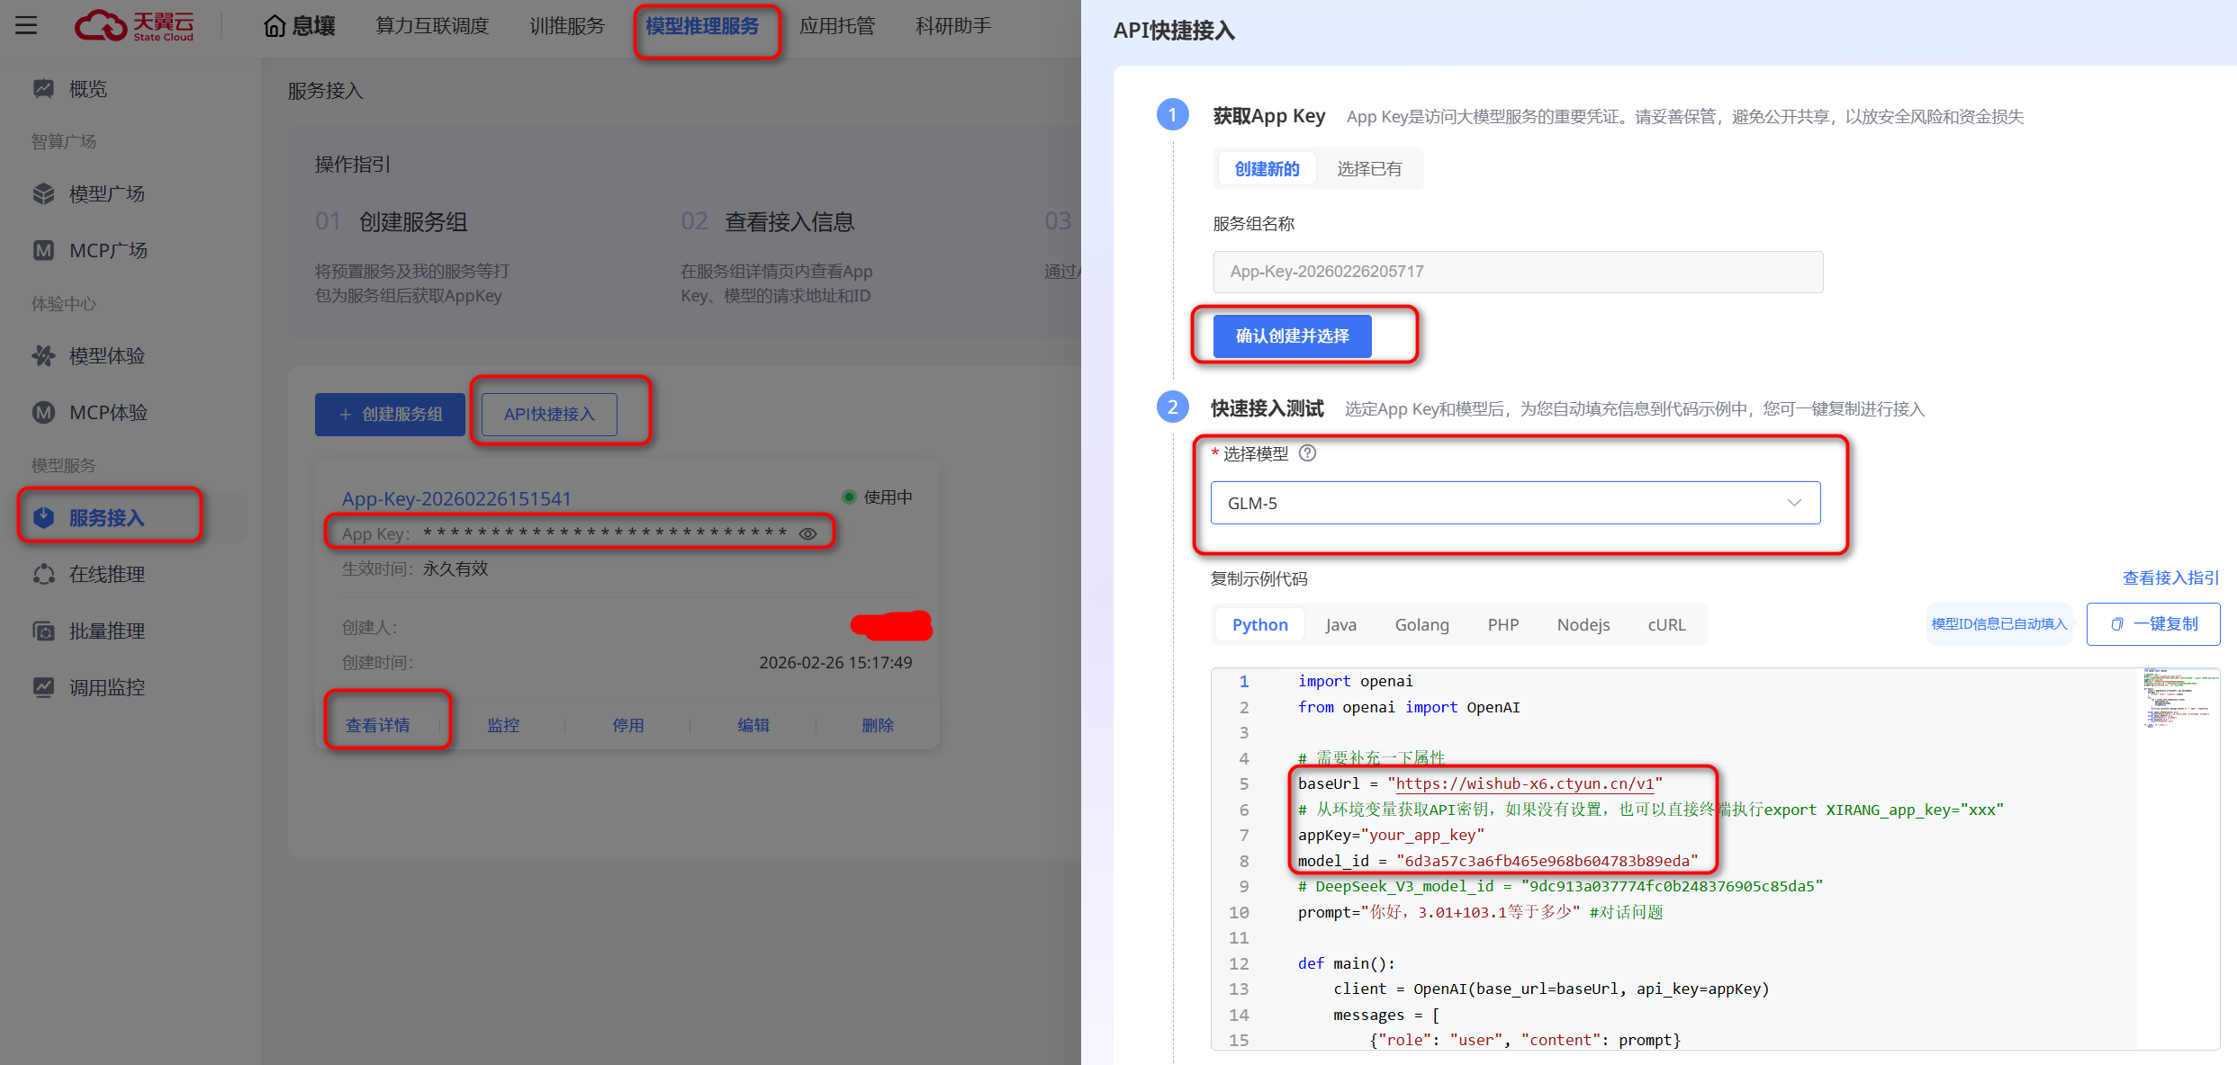Click the 模型广场 cube icon
The width and height of the screenshot is (2237, 1065).
pyautogui.click(x=43, y=194)
